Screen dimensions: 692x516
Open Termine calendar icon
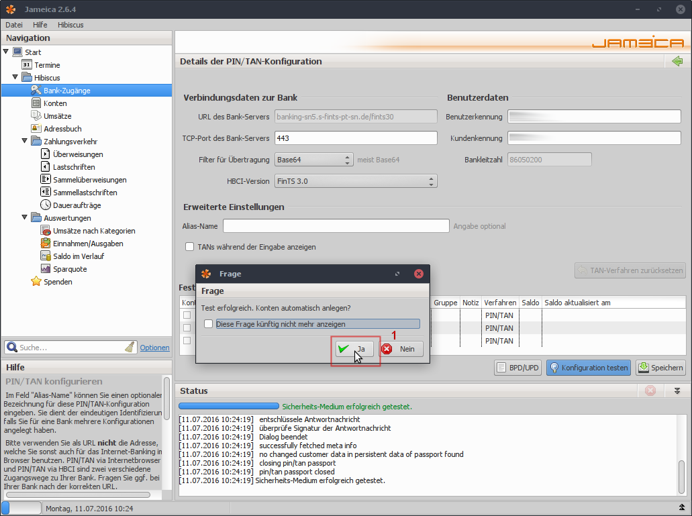[26, 65]
